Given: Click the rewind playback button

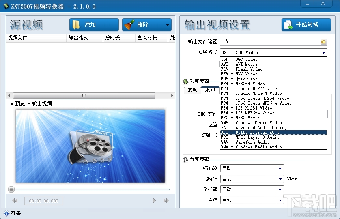Looking at the screenshot, I should (x=15, y=201).
